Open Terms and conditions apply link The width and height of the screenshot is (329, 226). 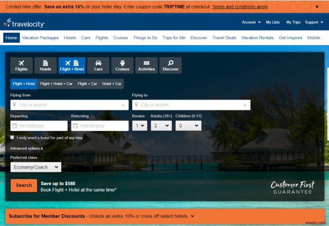[x=240, y=7]
